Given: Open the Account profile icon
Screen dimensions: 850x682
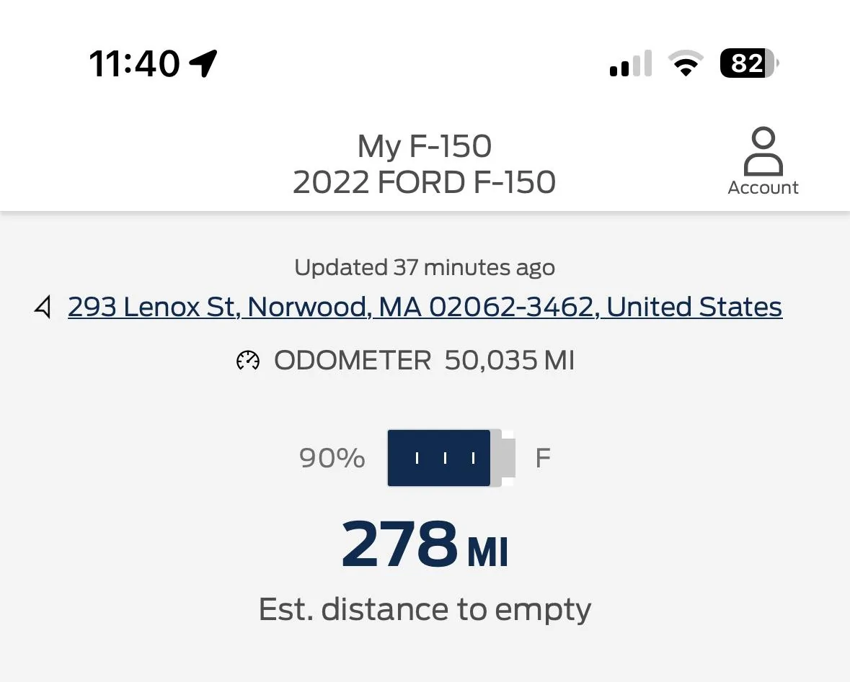Looking at the screenshot, I should 763,151.
